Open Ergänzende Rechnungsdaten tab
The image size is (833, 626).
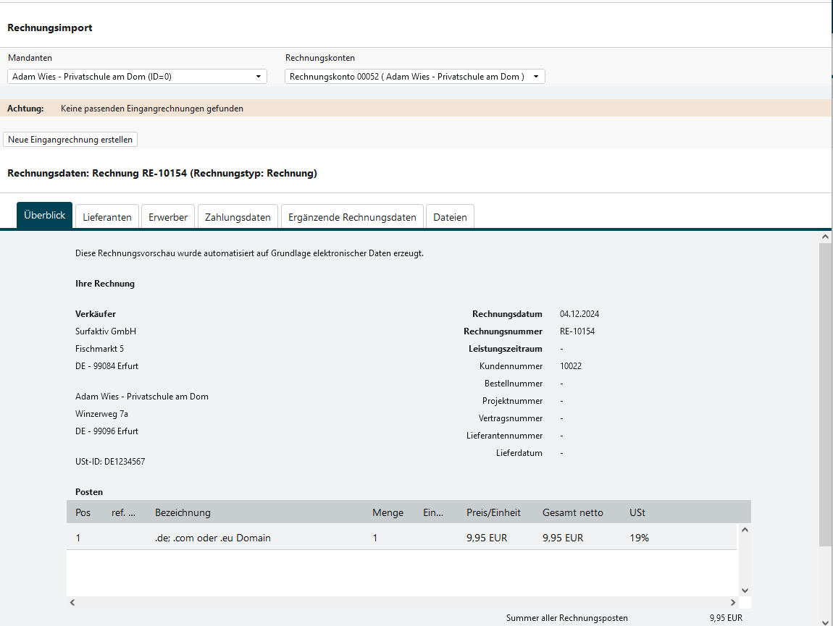click(352, 217)
